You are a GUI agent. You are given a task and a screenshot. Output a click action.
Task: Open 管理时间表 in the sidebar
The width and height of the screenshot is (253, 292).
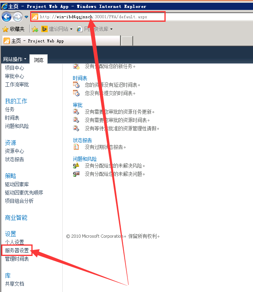(x=17, y=259)
